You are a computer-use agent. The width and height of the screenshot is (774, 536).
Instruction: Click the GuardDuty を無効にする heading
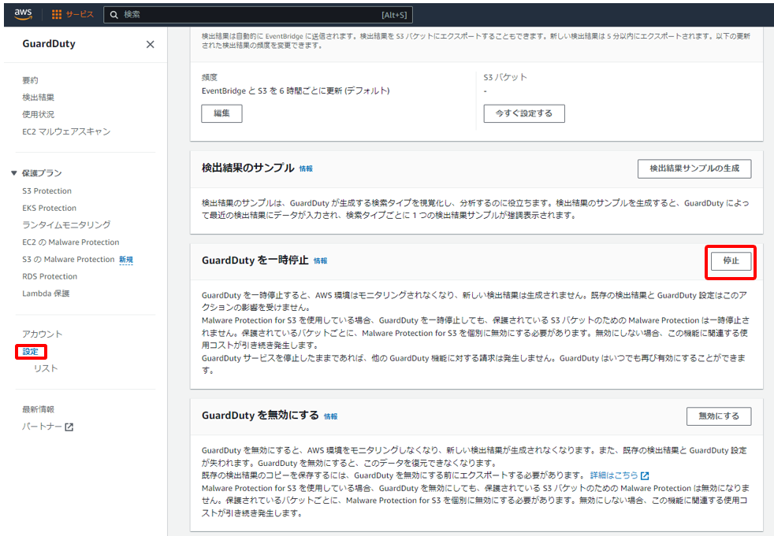260,416
